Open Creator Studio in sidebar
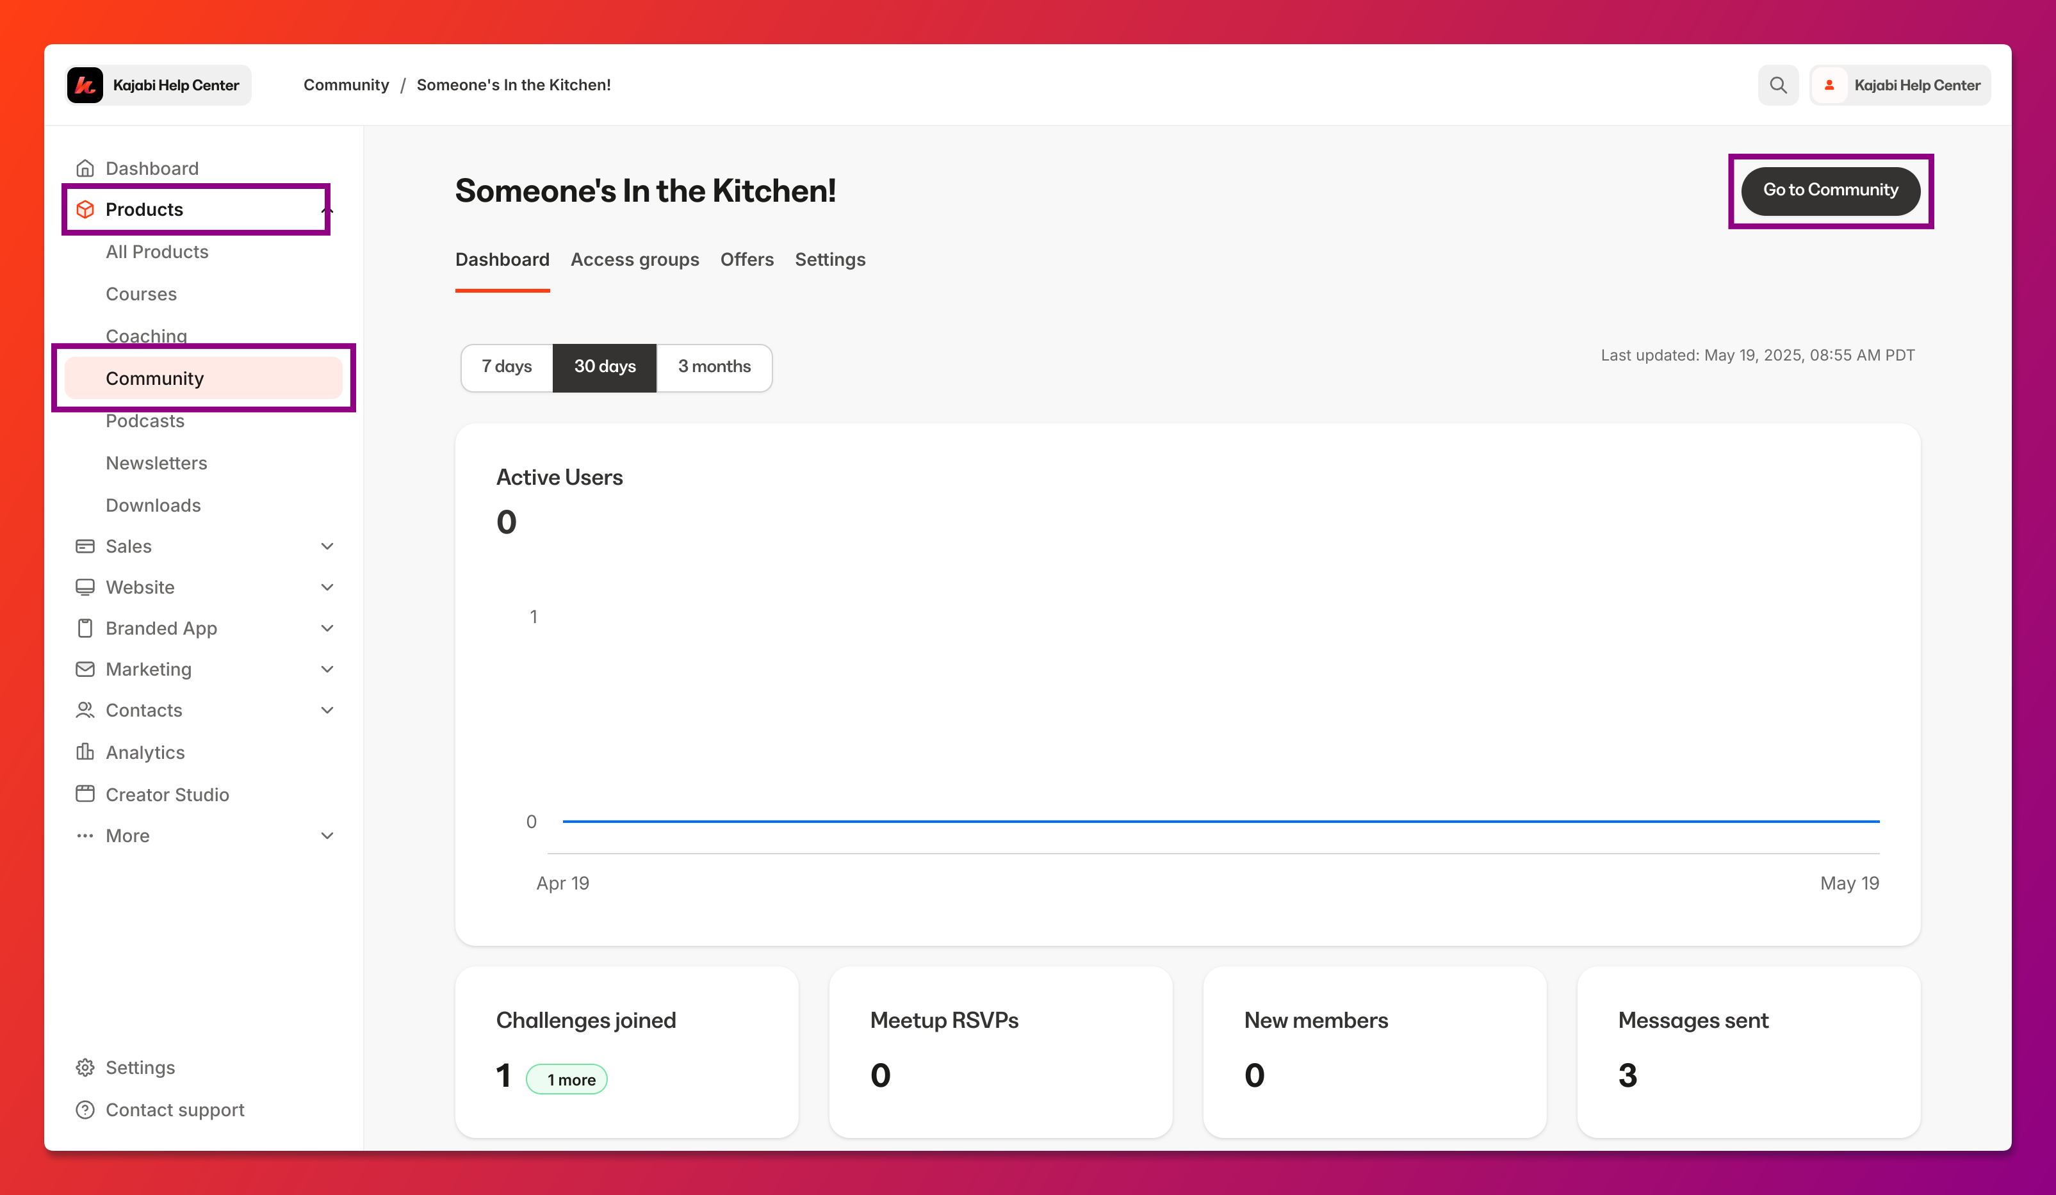 pos(167,795)
